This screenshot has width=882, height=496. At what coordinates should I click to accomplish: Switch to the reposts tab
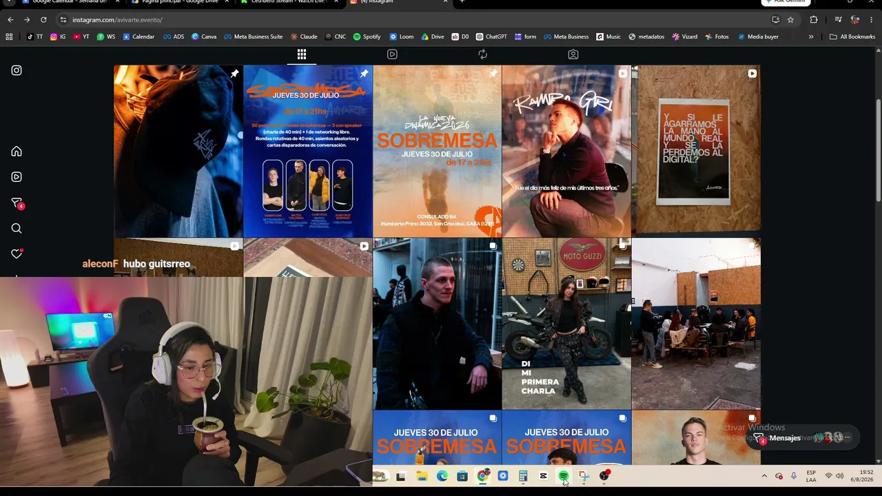[x=482, y=54]
